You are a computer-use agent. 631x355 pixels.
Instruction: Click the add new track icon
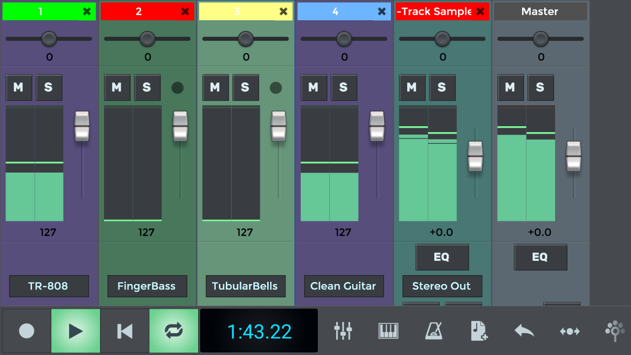point(479,331)
